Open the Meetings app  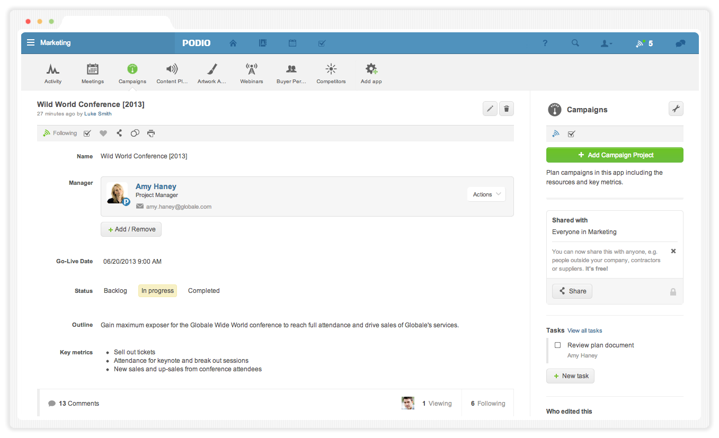pos(93,74)
